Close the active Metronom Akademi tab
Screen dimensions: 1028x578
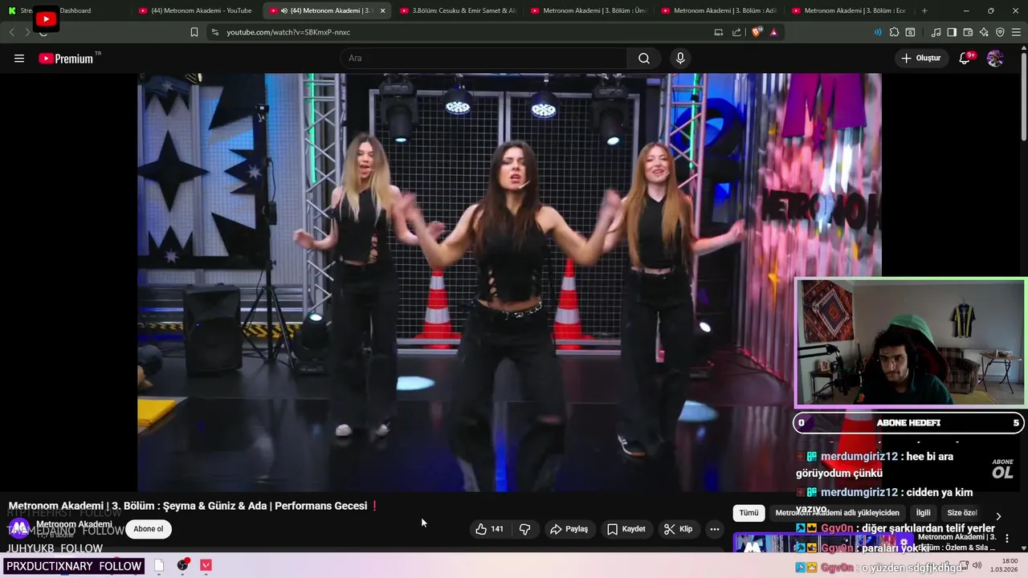382,10
